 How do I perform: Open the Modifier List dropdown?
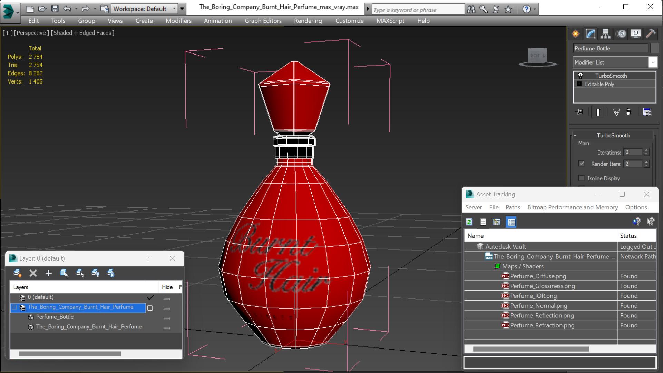[x=652, y=62]
